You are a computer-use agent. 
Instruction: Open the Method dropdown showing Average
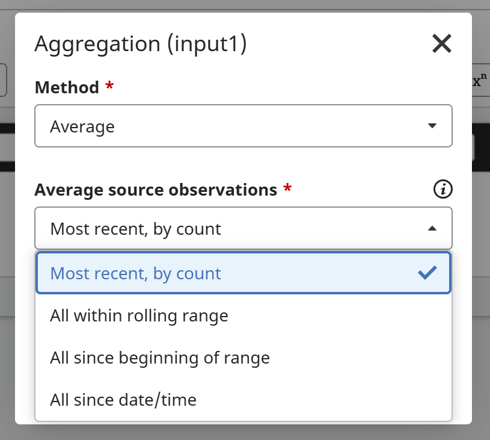[243, 126]
